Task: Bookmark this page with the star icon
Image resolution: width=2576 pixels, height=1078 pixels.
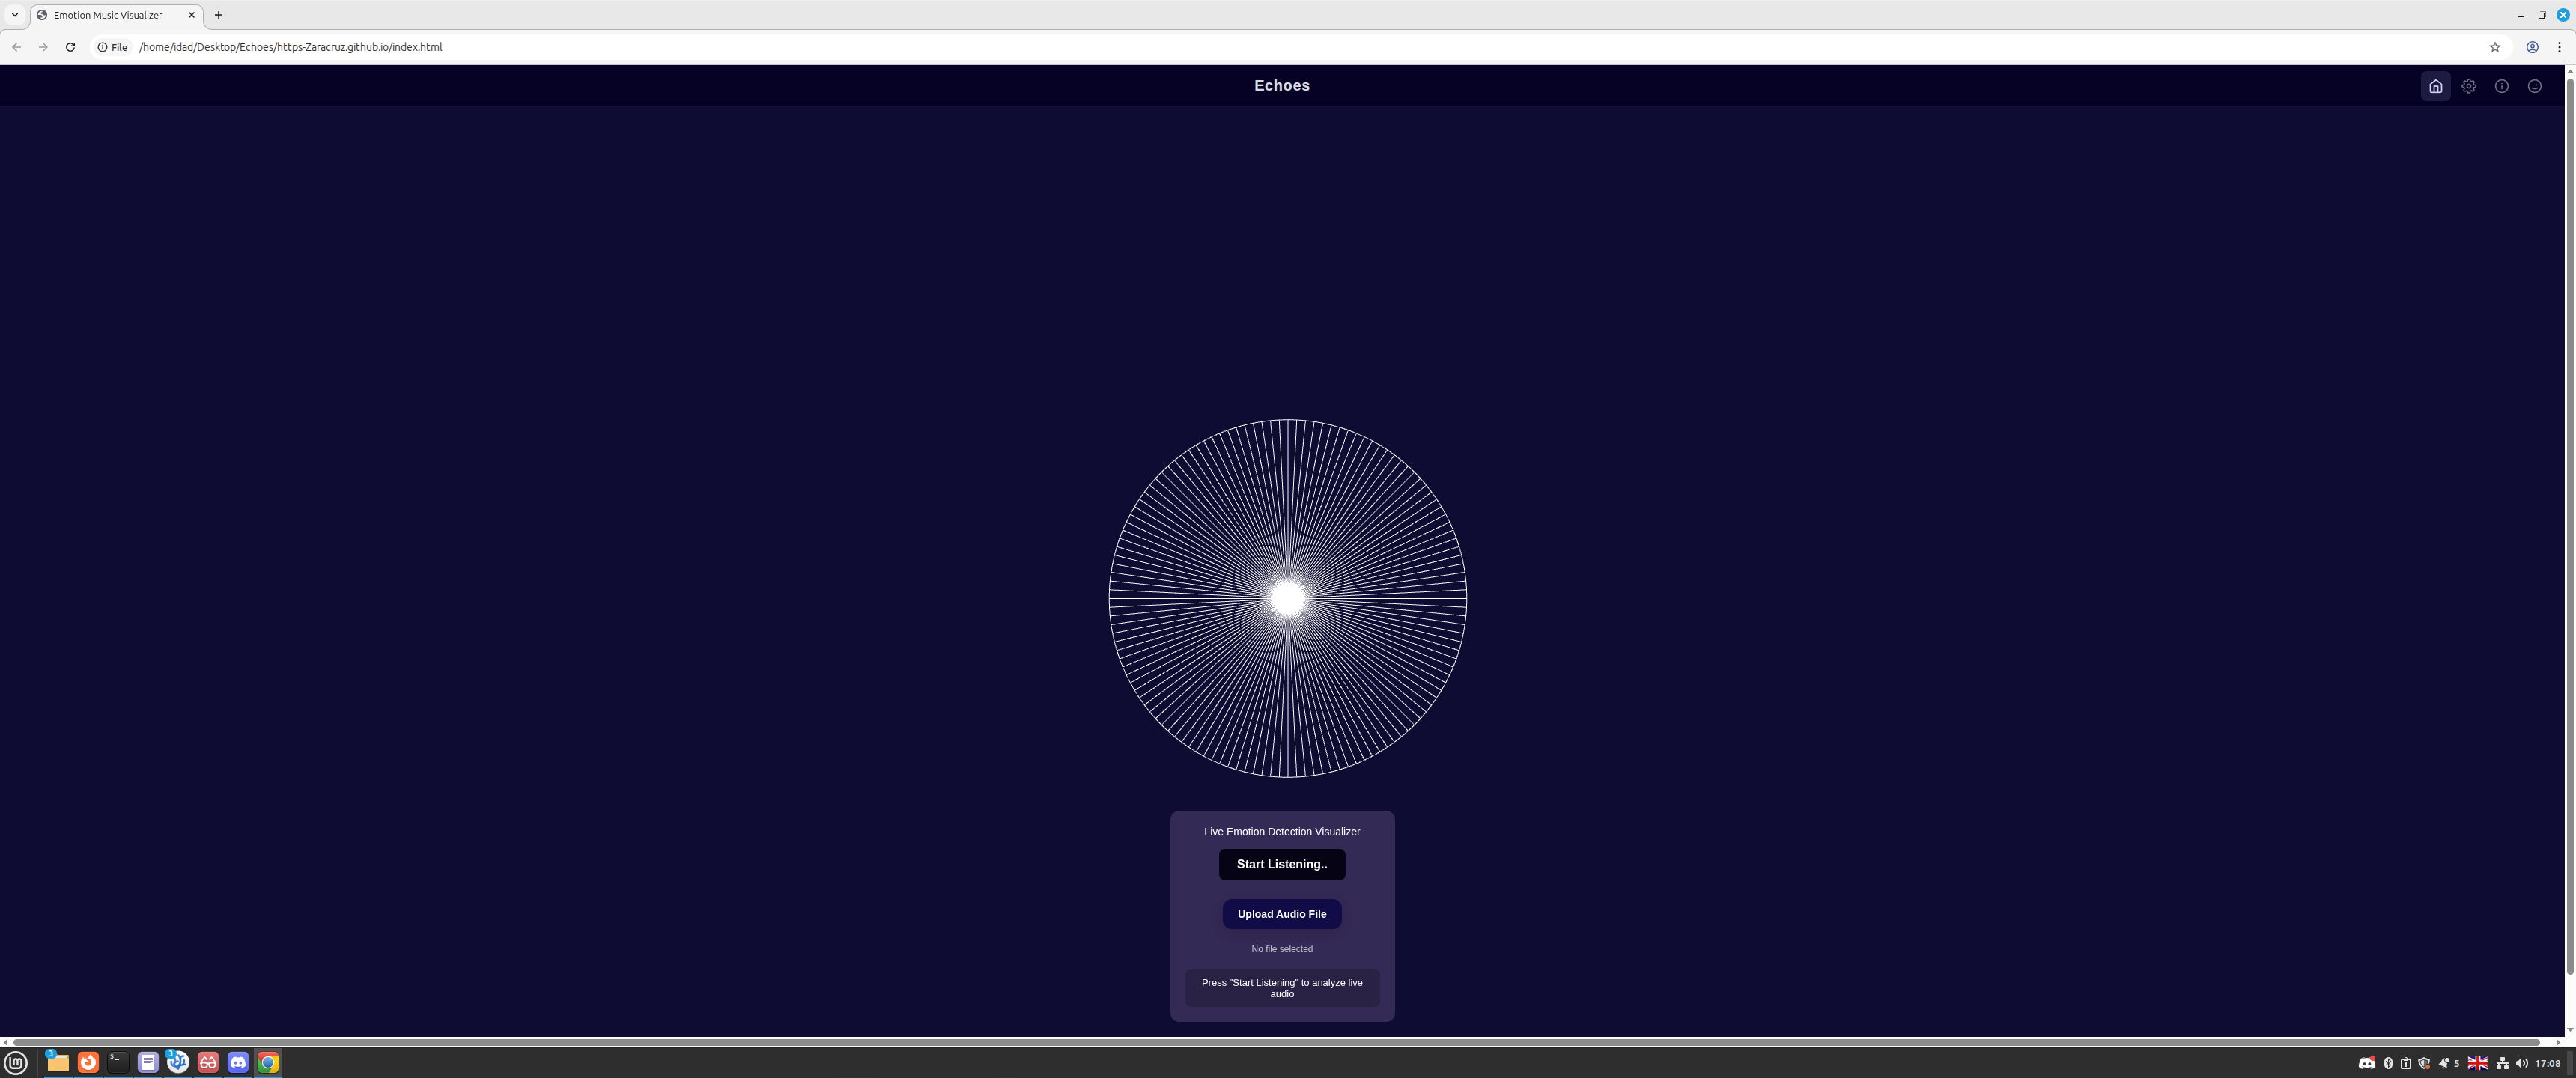Action: tap(2494, 46)
